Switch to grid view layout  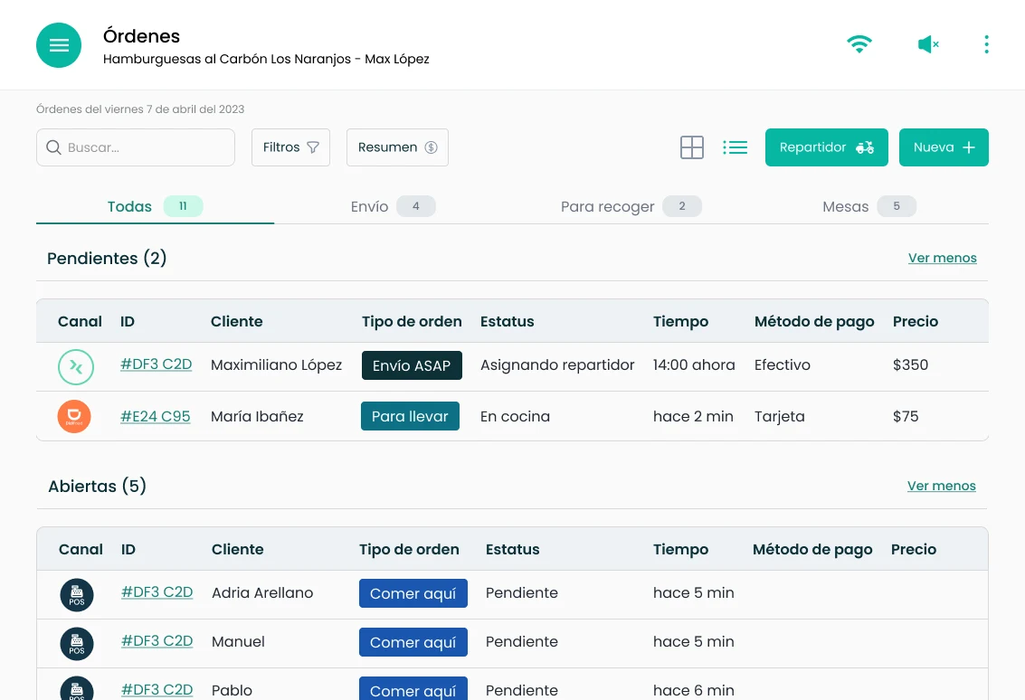pos(691,147)
